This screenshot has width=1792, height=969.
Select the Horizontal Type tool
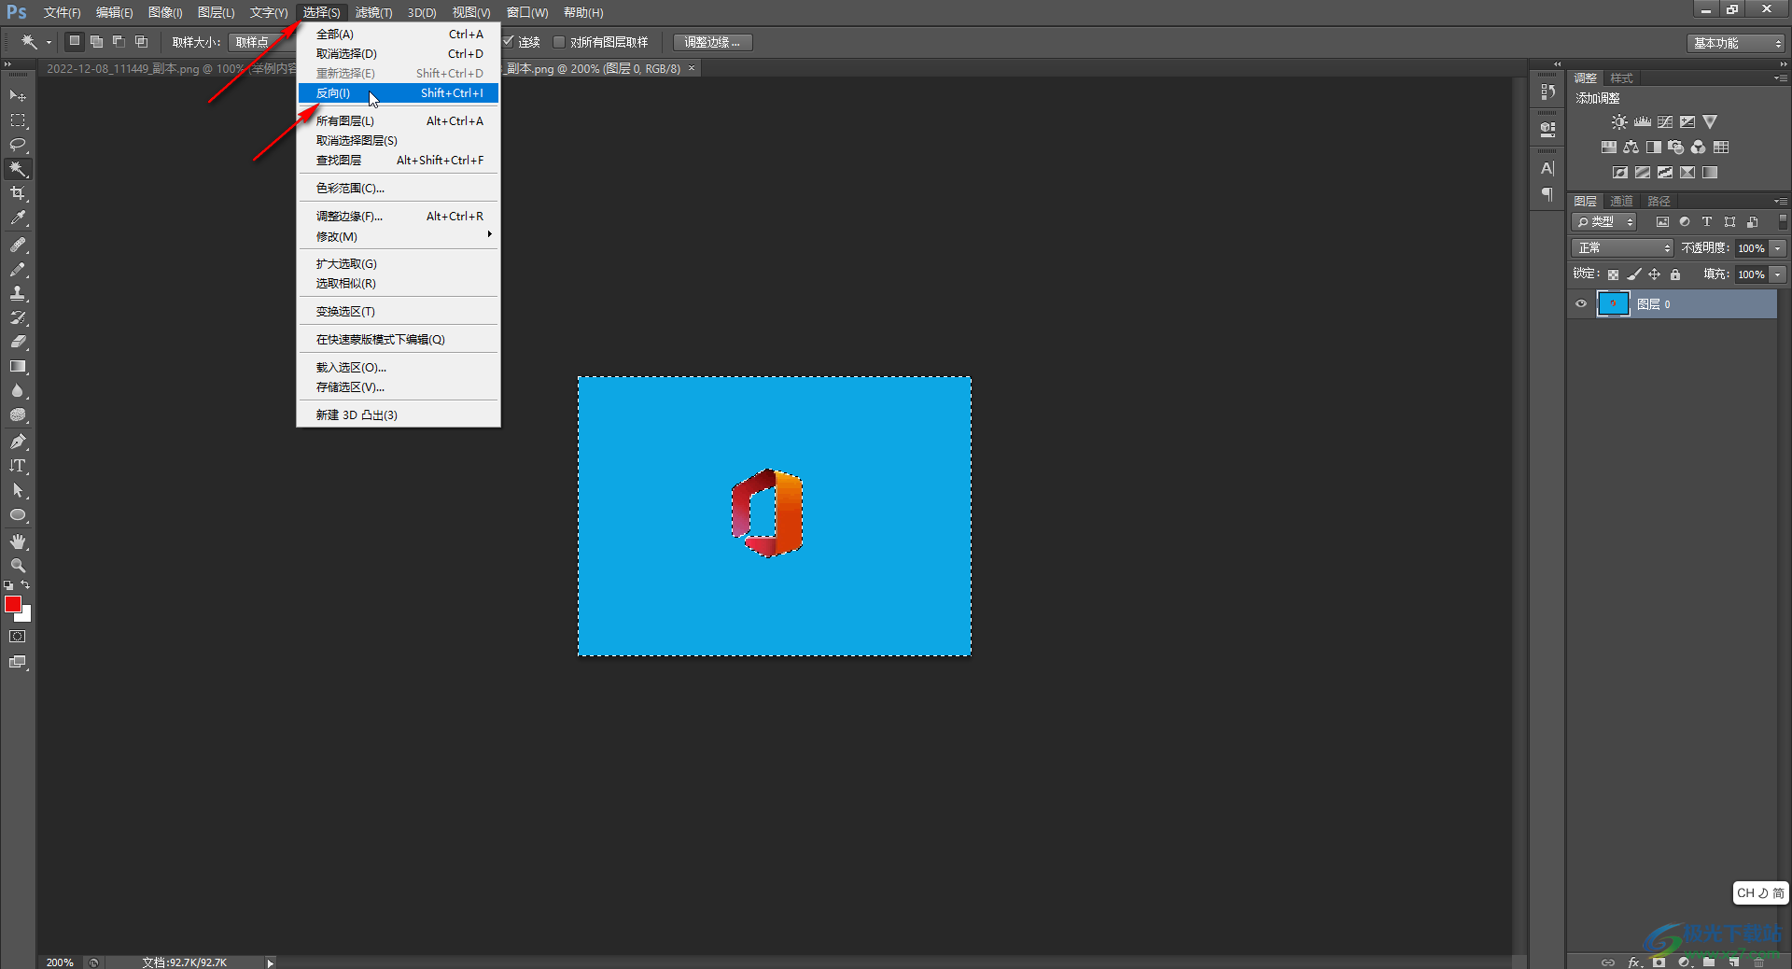tap(18, 466)
